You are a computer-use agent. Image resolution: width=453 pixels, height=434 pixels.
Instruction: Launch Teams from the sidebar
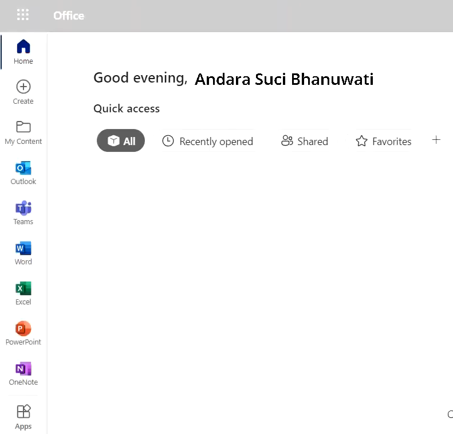[x=23, y=213]
